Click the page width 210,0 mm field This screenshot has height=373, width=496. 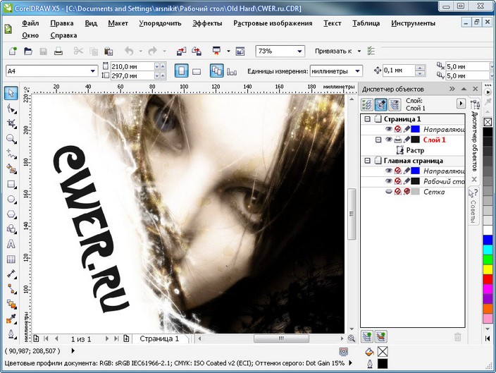(130, 66)
